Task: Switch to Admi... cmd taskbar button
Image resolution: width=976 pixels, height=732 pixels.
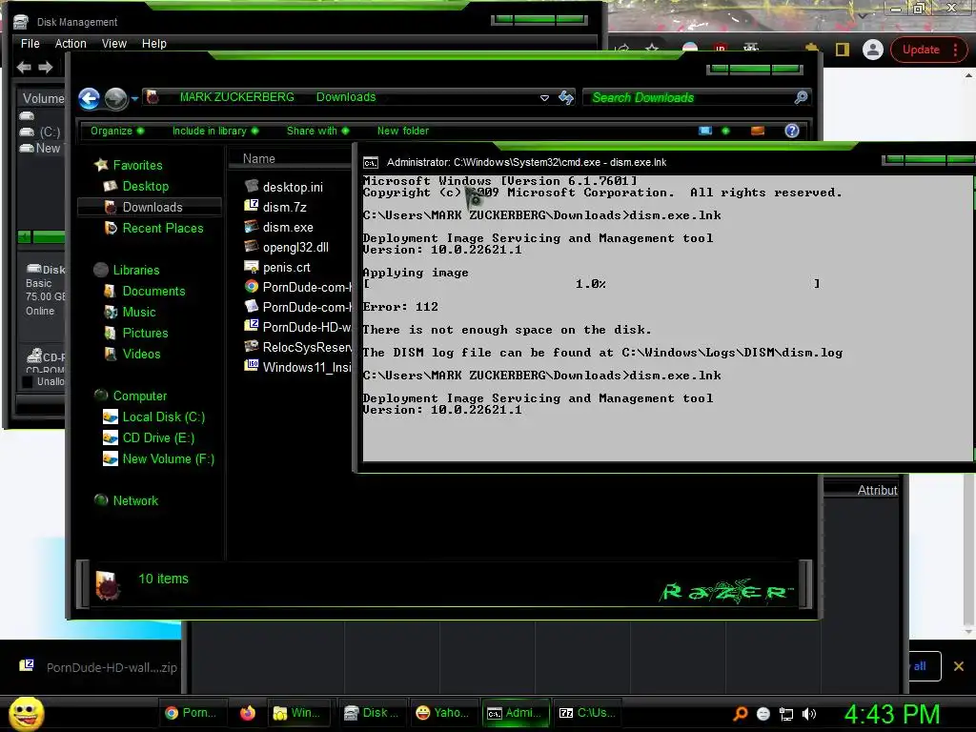Action: [x=516, y=713]
